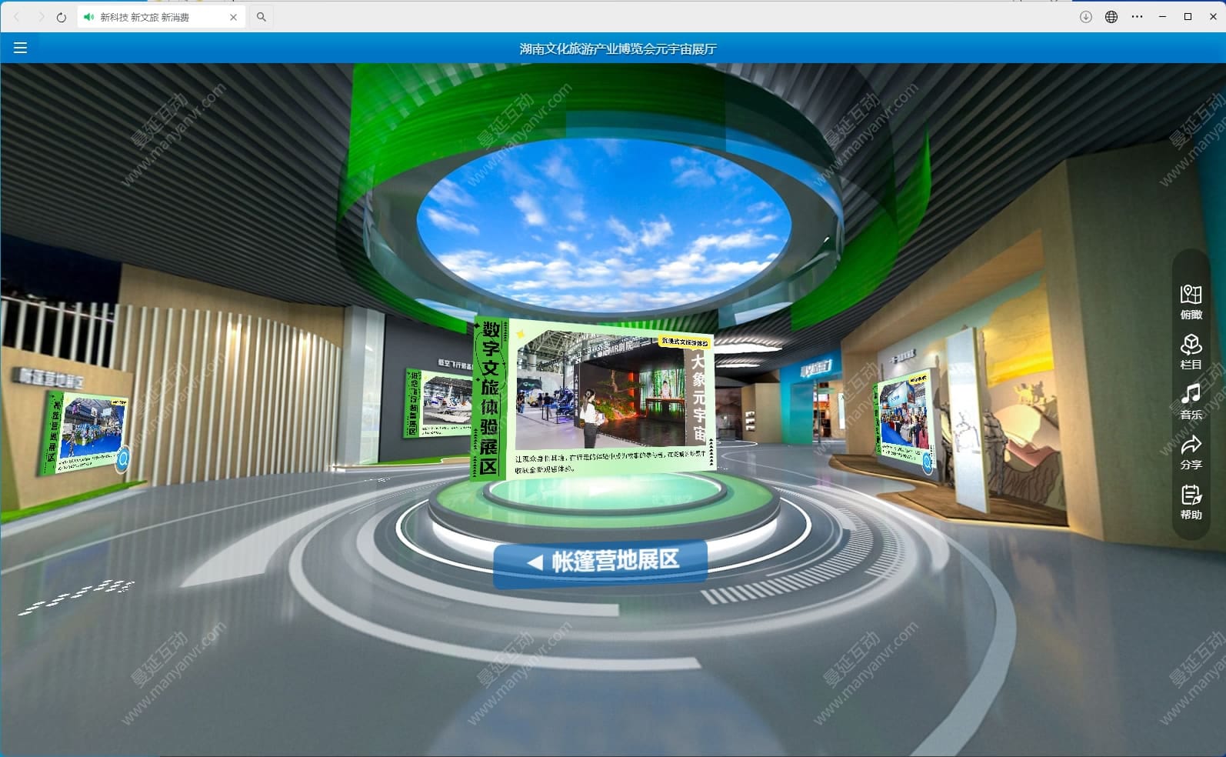Open the browser three-dot more menu
The height and width of the screenshot is (757, 1226).
click(x=1137, y=17)
